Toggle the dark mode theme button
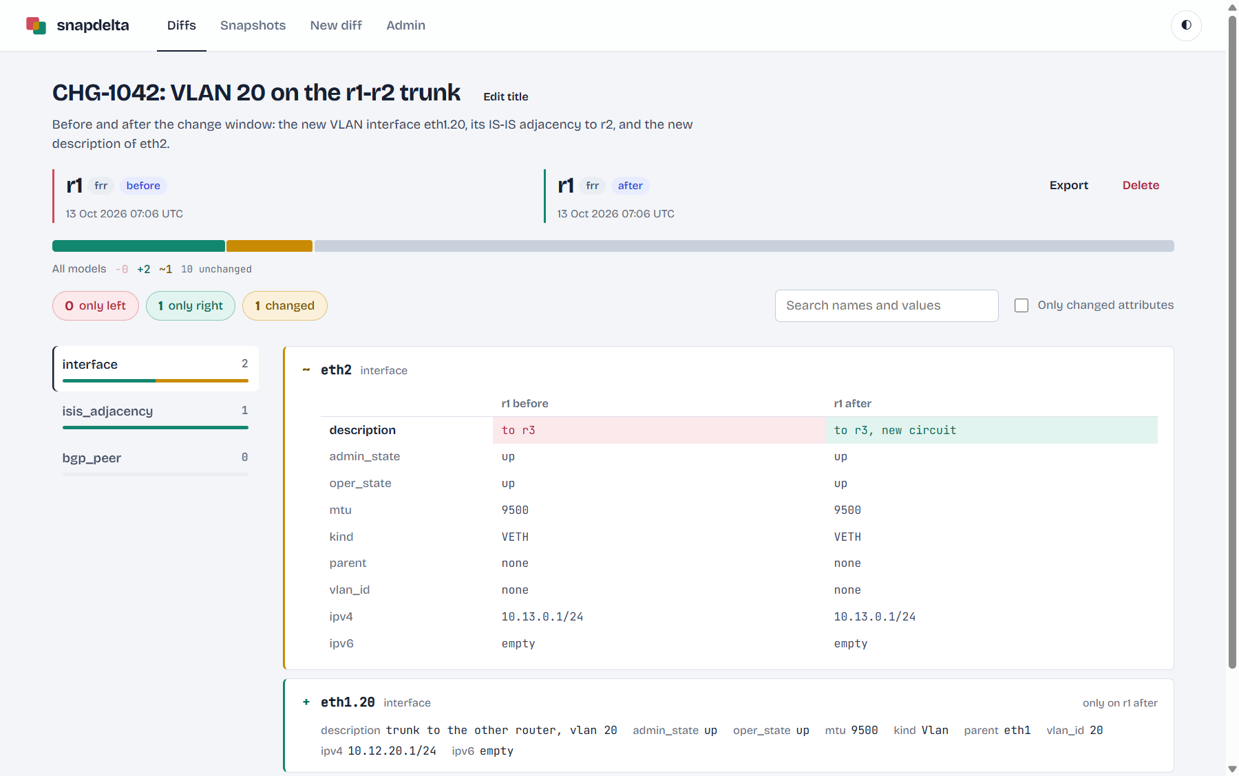 click(1186, 25)
